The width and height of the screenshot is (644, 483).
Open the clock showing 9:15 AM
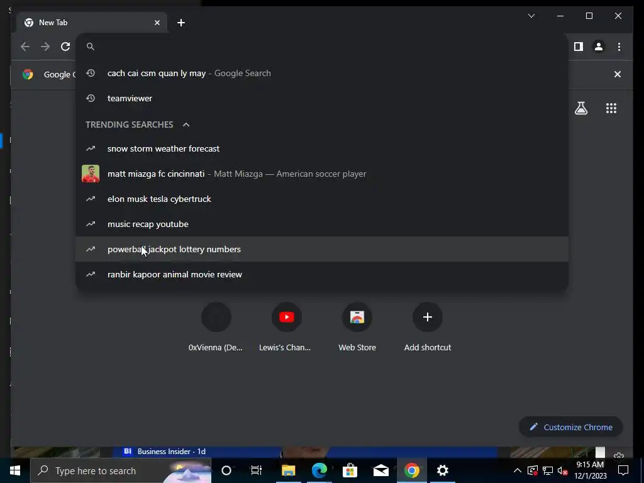click(591, 470)
